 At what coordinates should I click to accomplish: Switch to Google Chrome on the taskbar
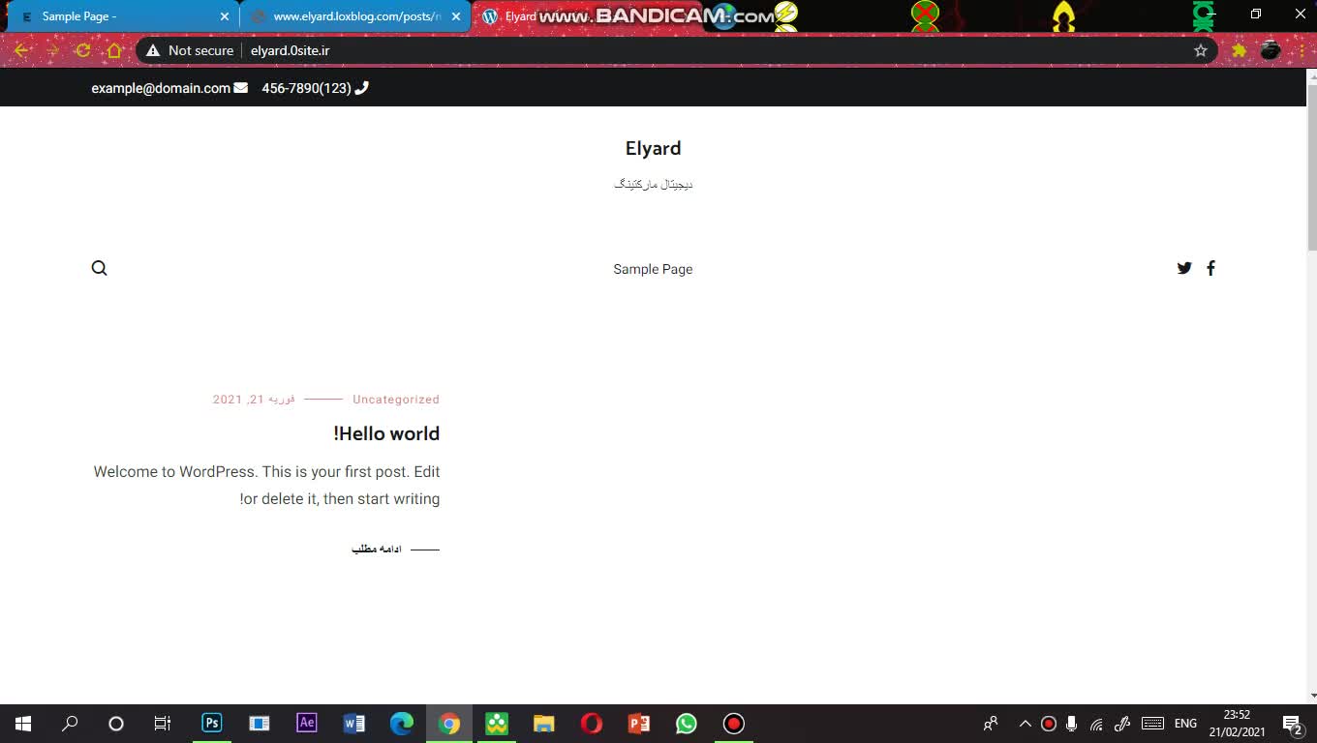coord(448,724)
